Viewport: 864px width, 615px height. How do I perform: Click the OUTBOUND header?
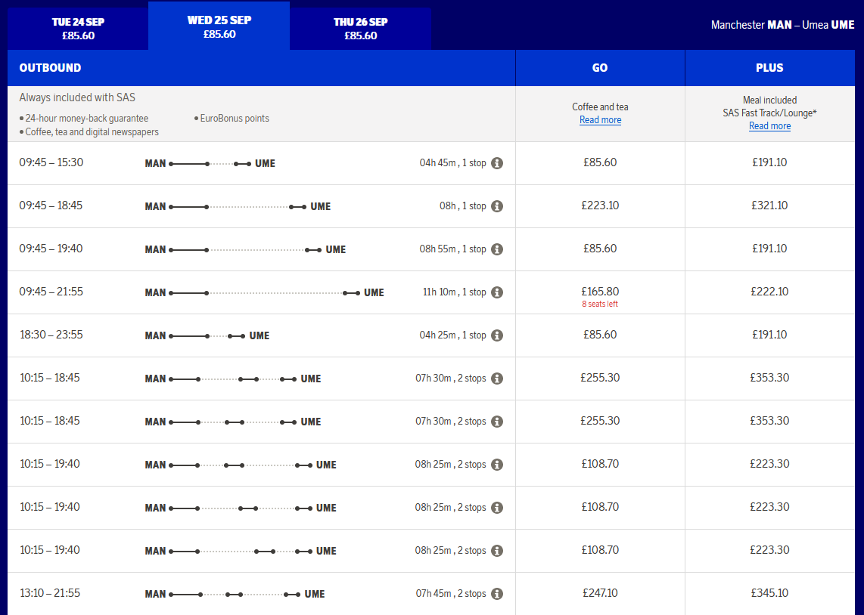pyautogui.click(x=50, y=68)
